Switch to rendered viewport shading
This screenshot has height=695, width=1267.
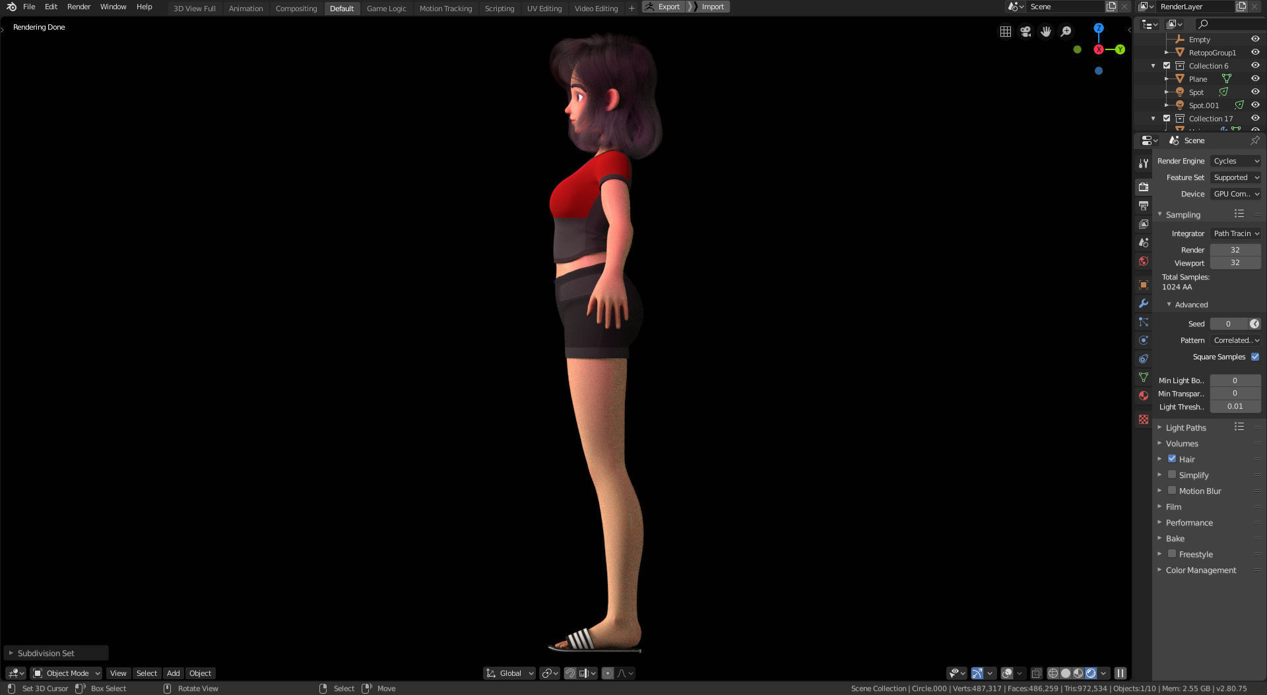(x=1091, y=673)
